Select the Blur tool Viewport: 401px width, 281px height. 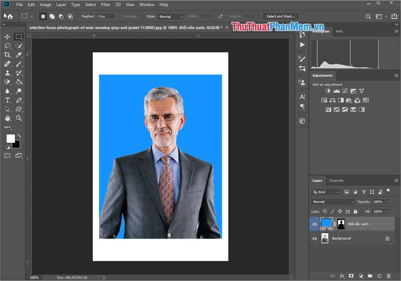(x=7, y=91)
